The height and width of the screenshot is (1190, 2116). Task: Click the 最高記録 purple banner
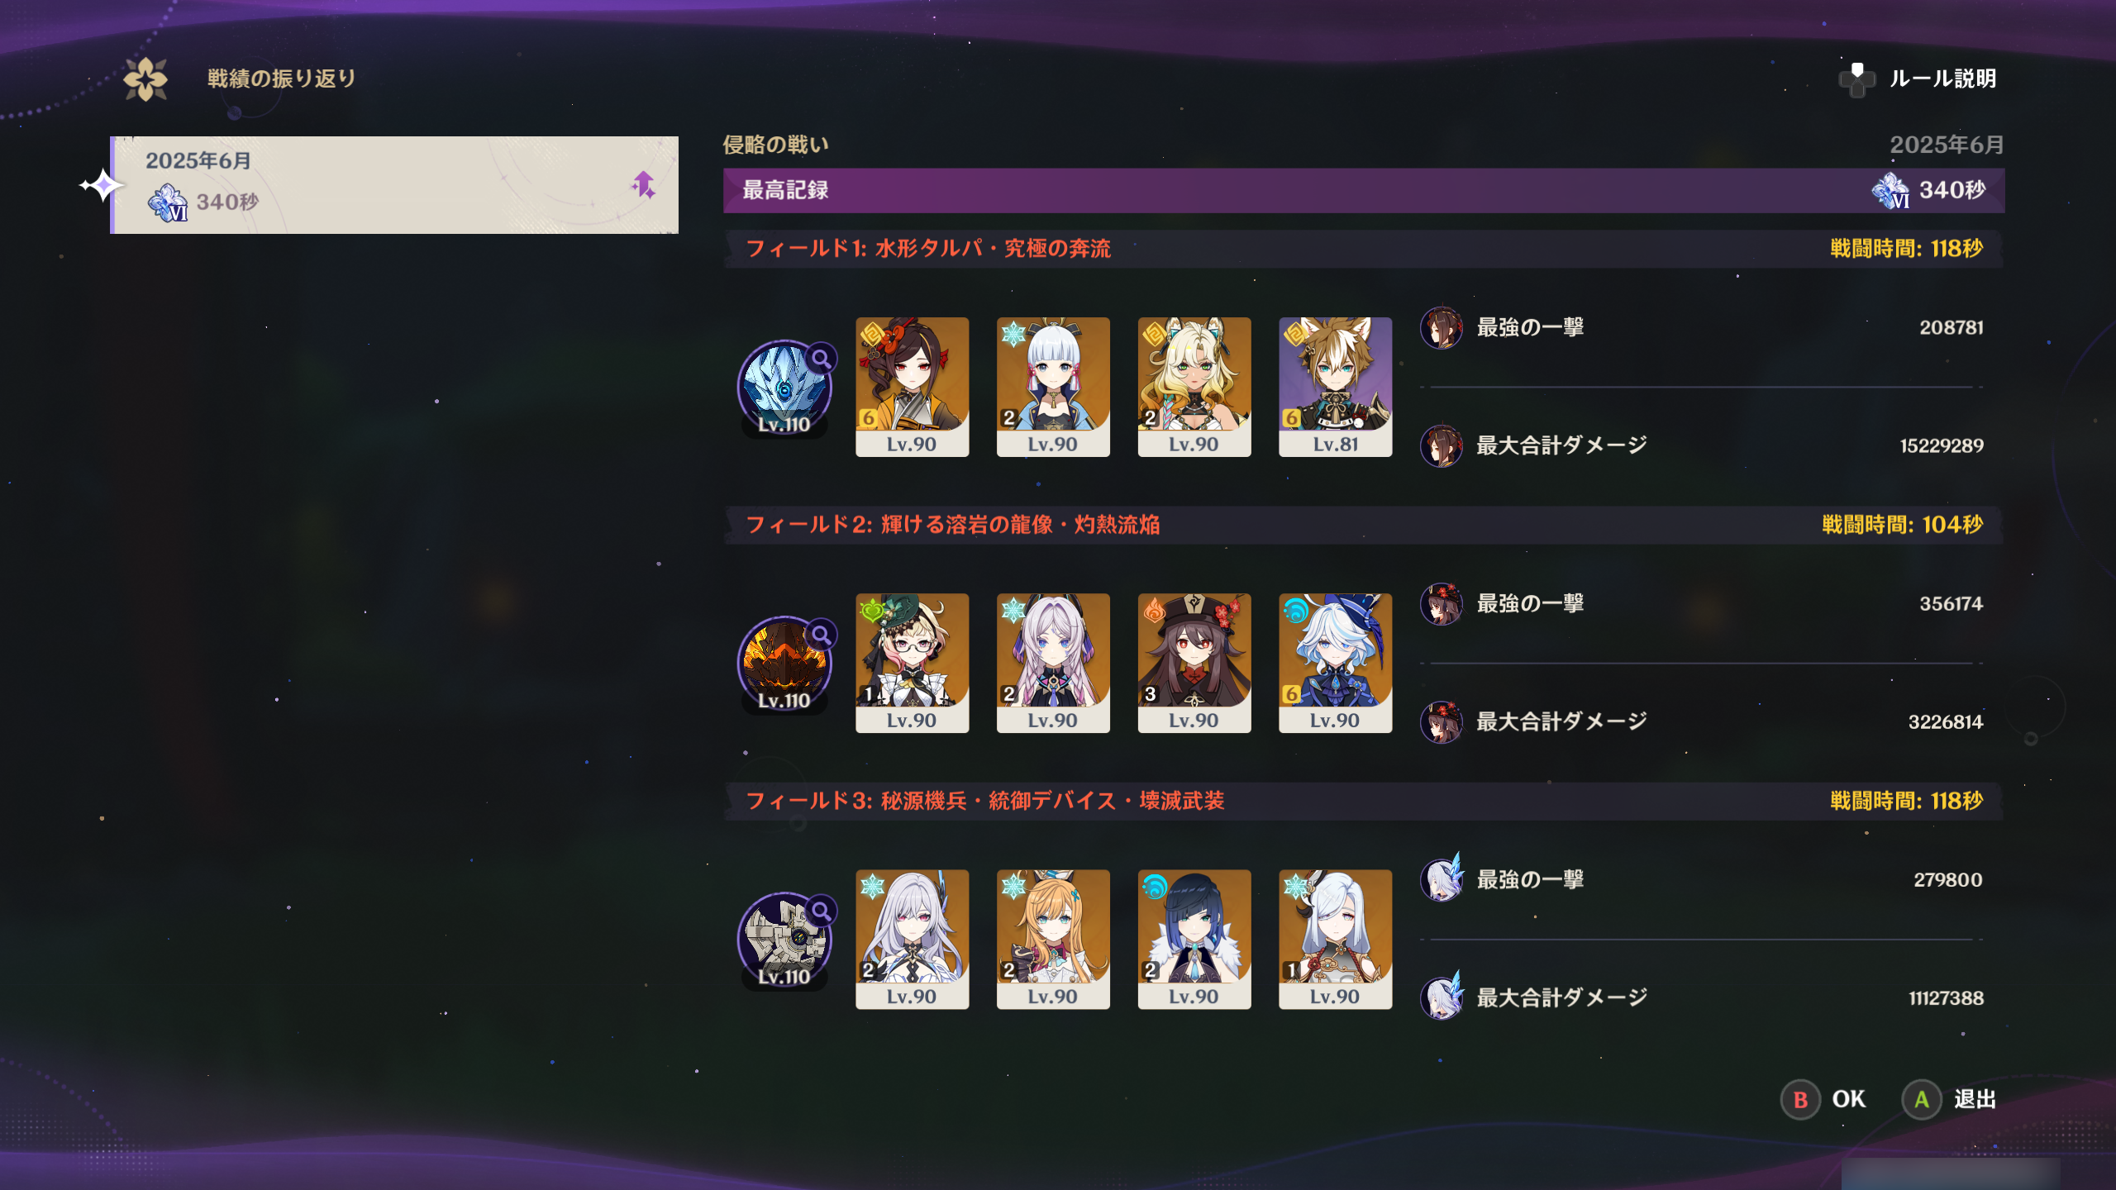click(x=1364, y=191)
